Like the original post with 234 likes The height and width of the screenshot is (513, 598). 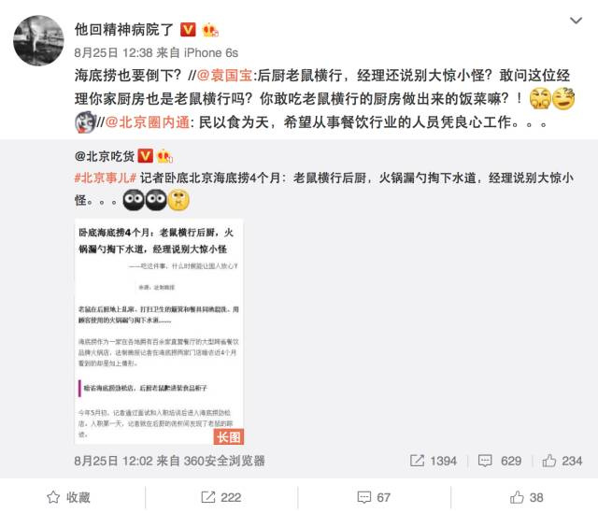[x=562, y=461]
